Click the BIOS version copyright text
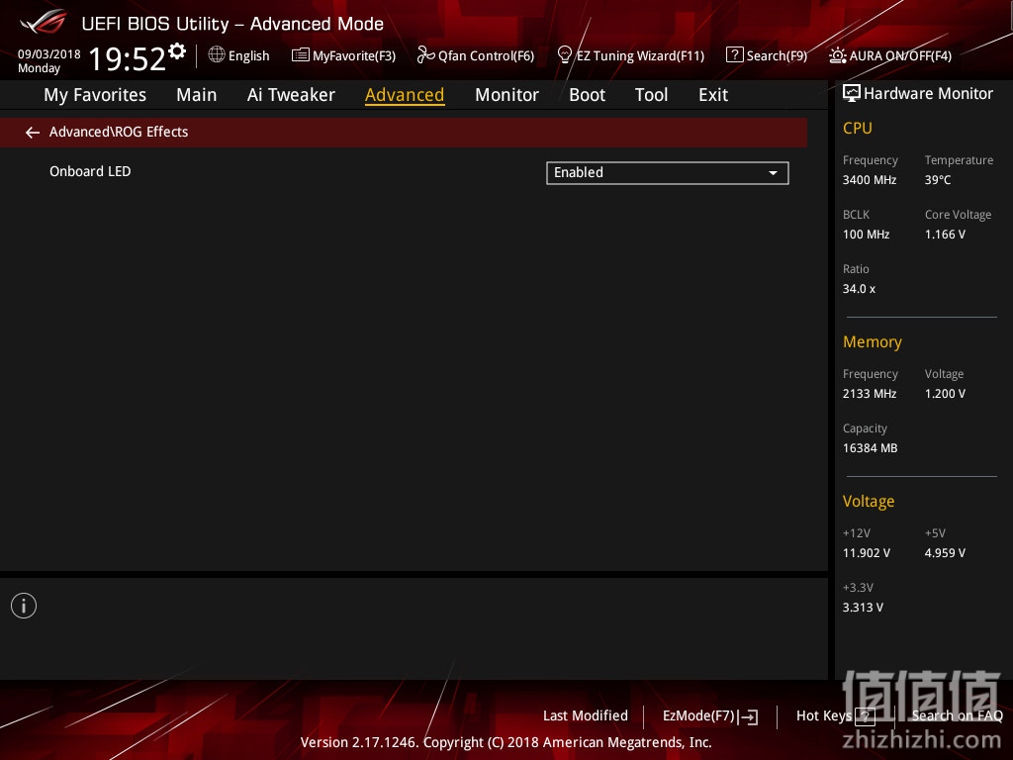Viewport: 1013px width, 760px height. 506,742
